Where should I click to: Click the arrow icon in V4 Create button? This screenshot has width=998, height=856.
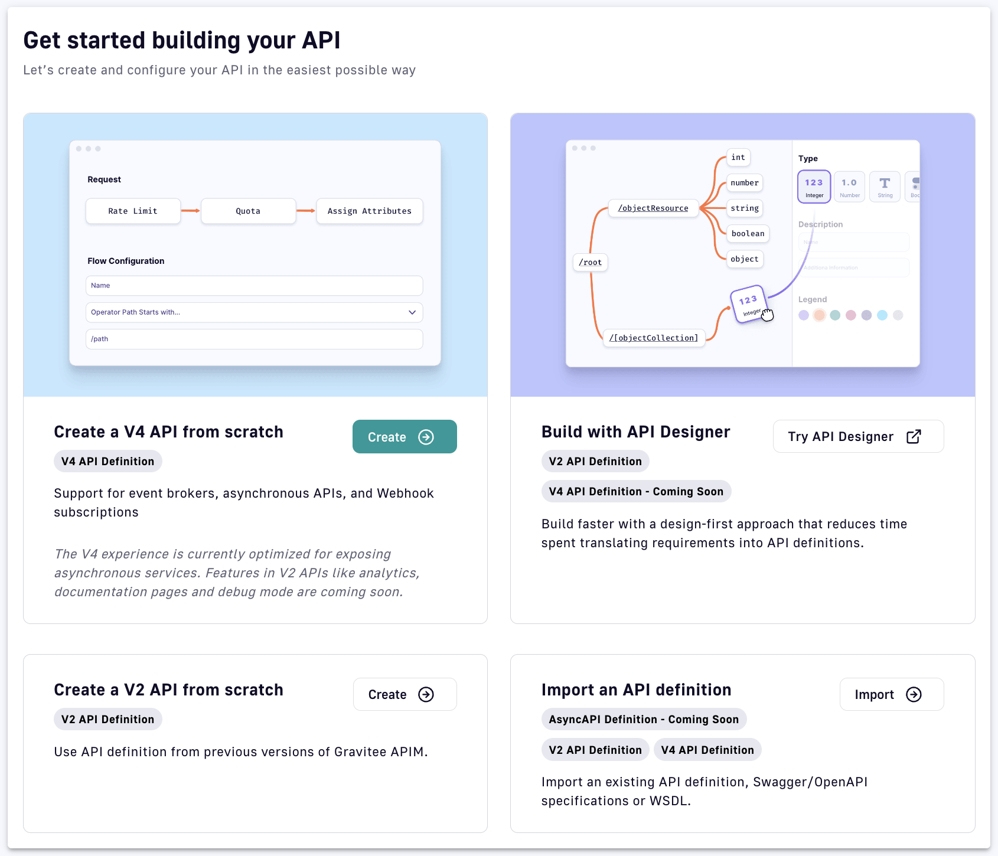click(x=426, y=437)
